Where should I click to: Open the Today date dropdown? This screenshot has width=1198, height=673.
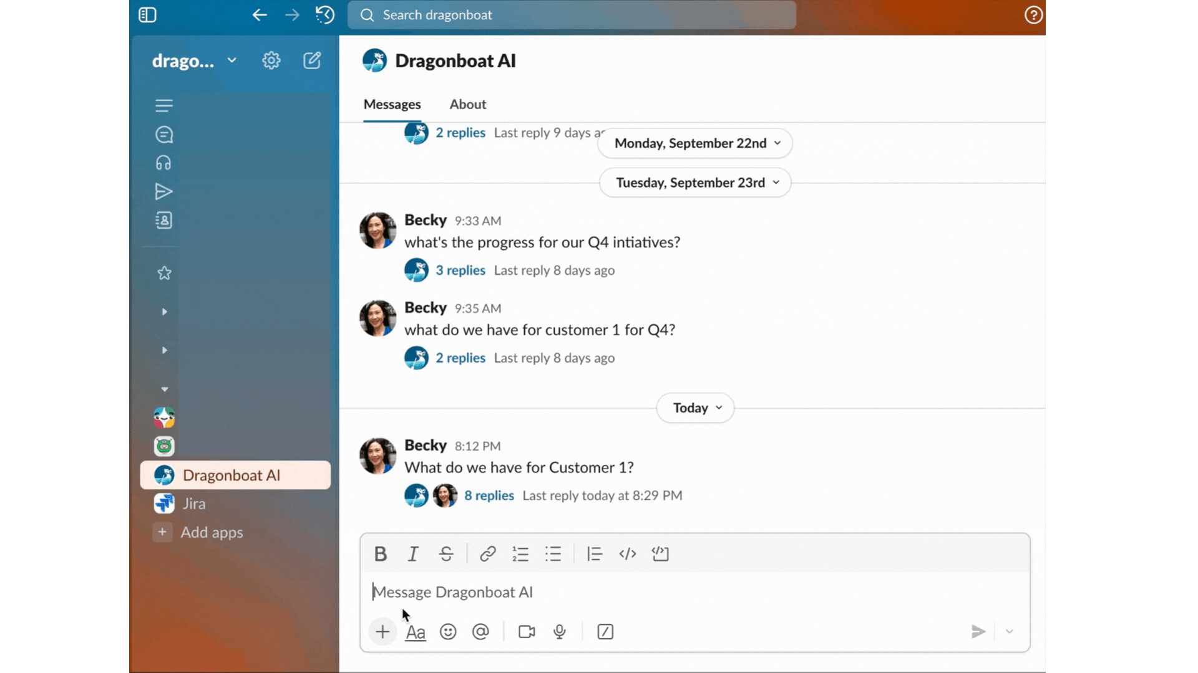coord(695,408)
